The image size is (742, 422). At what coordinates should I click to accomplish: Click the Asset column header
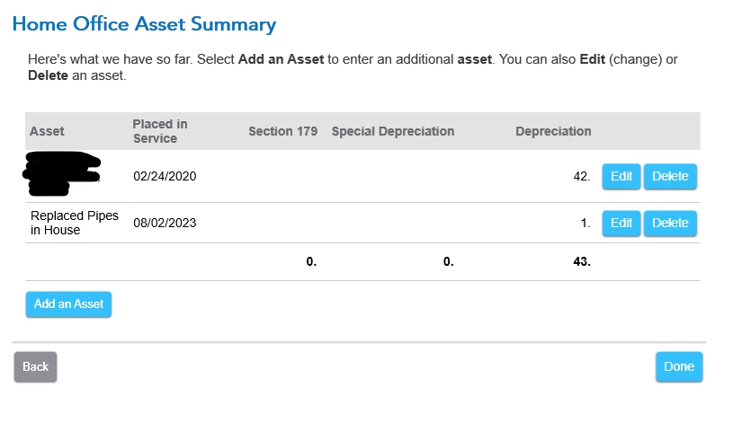pos(47,131)
